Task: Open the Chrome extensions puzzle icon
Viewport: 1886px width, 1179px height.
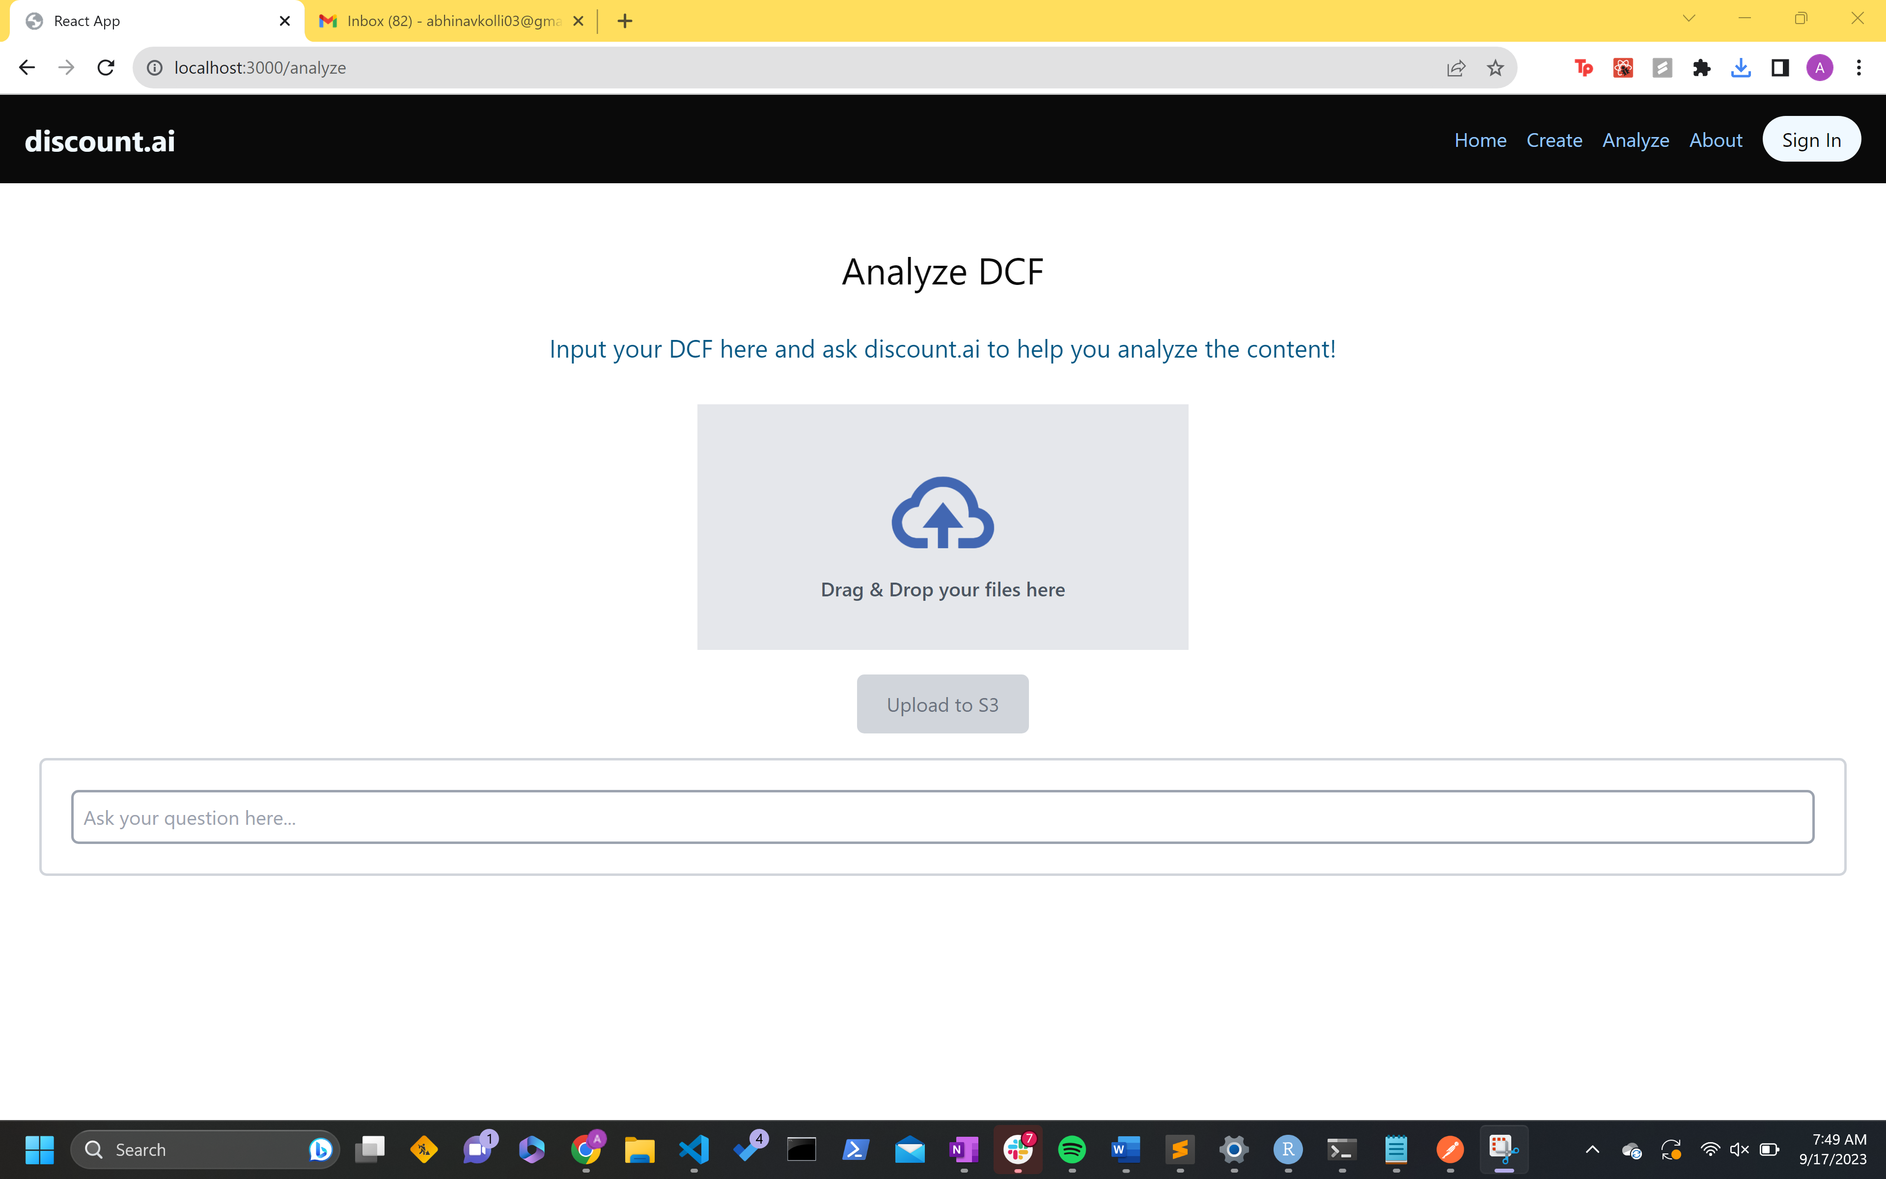Action: point(1701,68)
